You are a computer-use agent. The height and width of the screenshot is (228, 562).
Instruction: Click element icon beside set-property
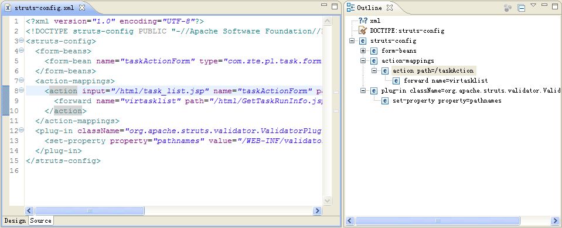tap(385, 101)
